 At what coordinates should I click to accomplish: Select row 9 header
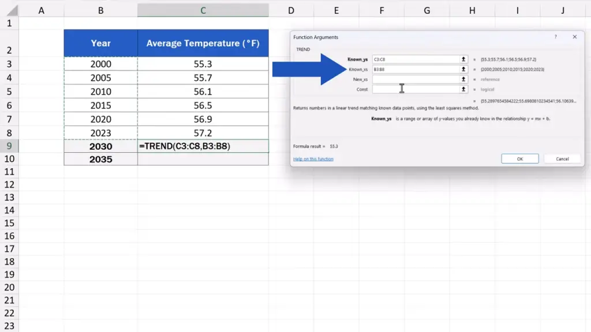point(9,146)
